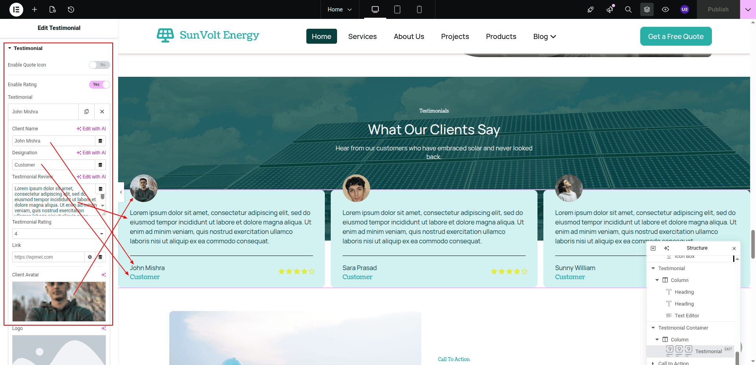Open the Blog menu item

(544, 37)
